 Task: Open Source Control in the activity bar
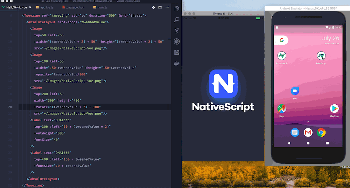177,30
